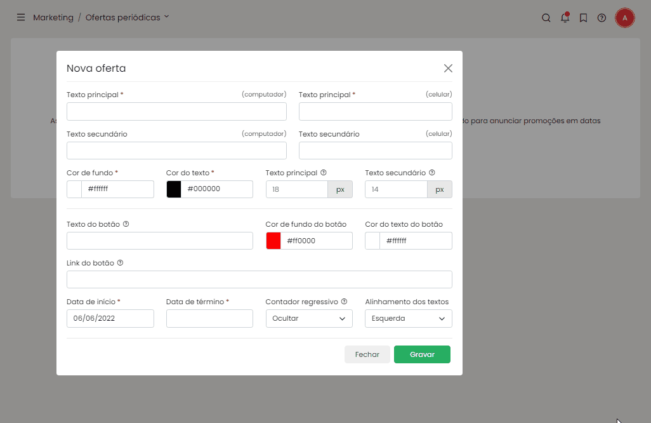Open the black Cor do texto swatch
The image size is (651, 423).
point(174,189)
